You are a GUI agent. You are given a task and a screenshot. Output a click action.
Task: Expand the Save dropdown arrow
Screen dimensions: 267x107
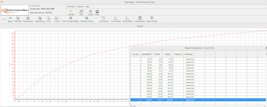86,12
